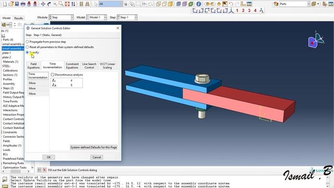The image size is (334, 188).
Task: Open the Module dropdown showing Step
Action: (x=61, y=17)
